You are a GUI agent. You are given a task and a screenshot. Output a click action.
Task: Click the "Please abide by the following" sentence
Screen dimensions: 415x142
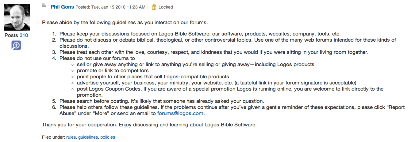(125, 22)
